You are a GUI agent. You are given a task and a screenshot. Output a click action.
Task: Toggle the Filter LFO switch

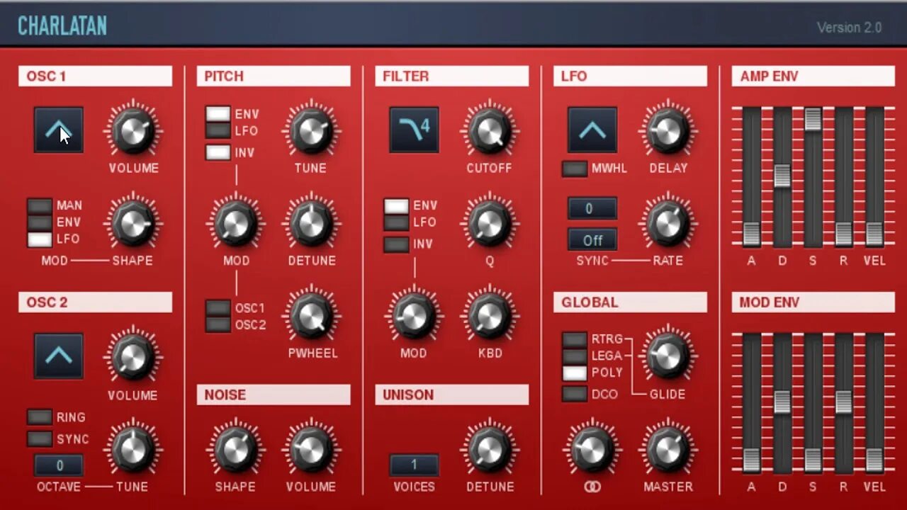pyautogui.click(x=396, y=222)
